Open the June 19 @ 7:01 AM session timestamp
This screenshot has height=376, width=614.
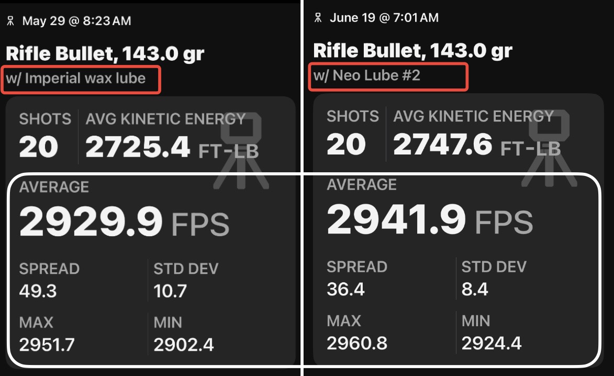point(384,18)
